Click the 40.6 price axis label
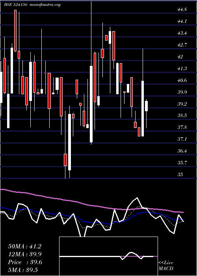The image size is (197, 276). point(182,80)
